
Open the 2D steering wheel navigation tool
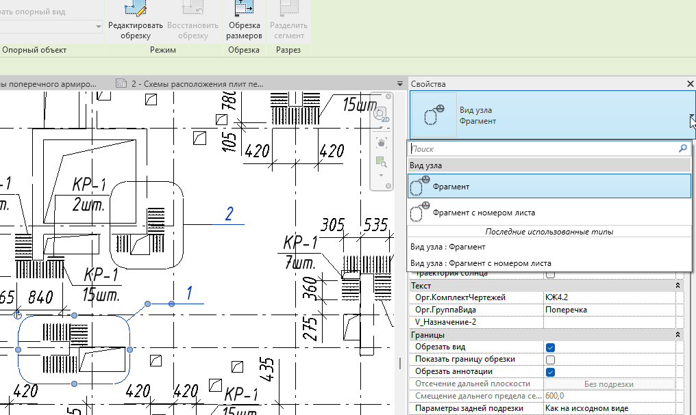click(x=382, y=114)
